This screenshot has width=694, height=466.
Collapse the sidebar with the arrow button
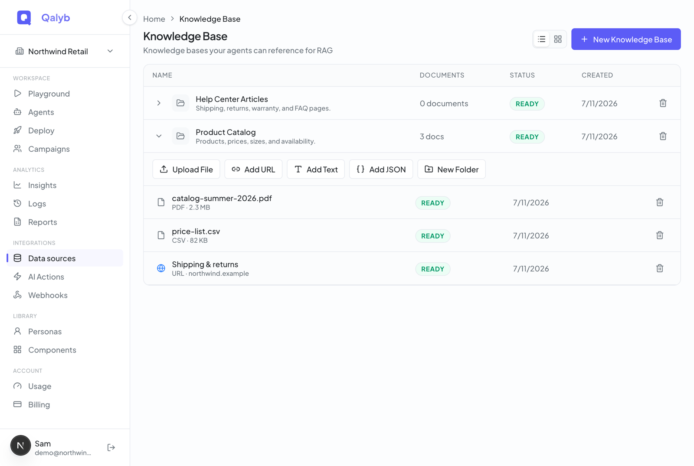coord(129,18)
